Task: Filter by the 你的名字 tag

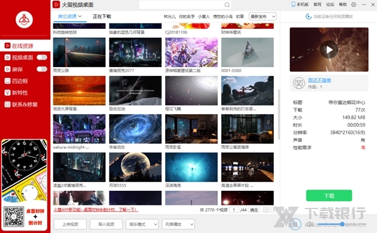Action: click(x=187, y=16)
